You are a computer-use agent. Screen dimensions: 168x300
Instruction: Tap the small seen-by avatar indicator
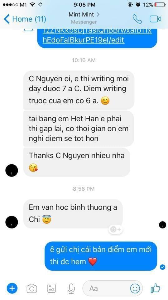point(162,225)
